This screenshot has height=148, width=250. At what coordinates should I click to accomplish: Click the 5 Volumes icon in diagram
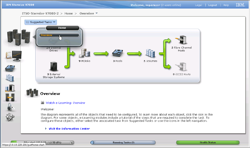click(150, 54)
